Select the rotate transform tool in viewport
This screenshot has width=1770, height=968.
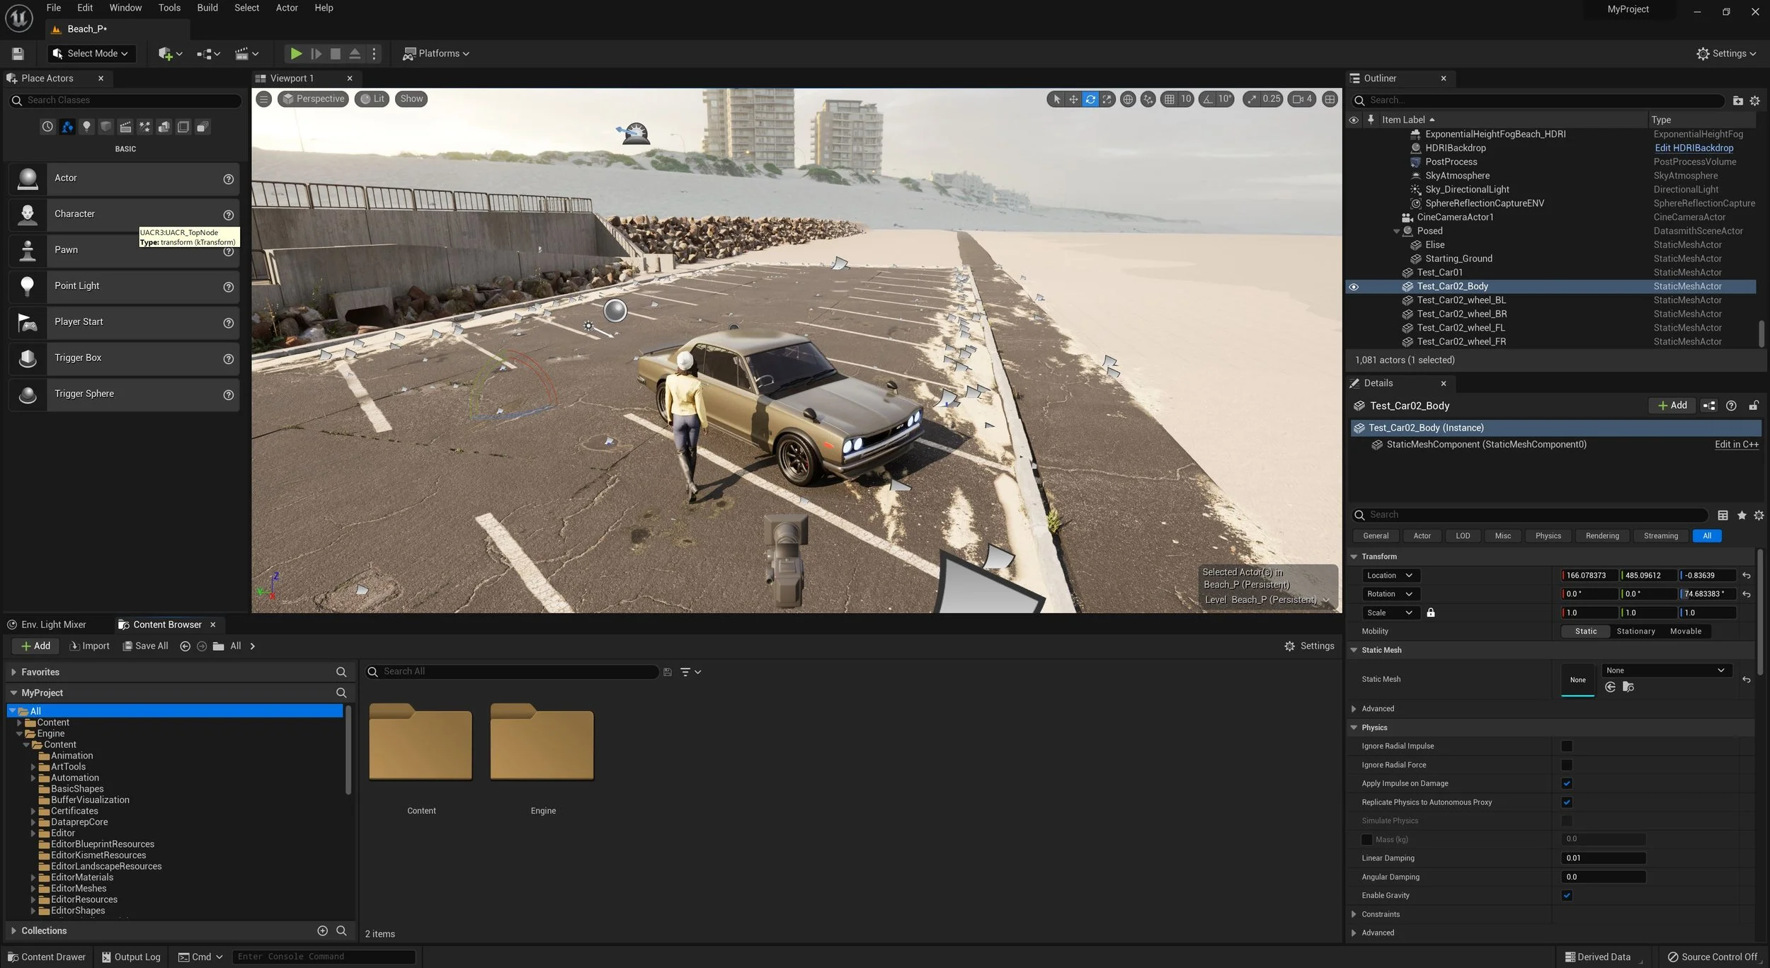click(1090, 99)
